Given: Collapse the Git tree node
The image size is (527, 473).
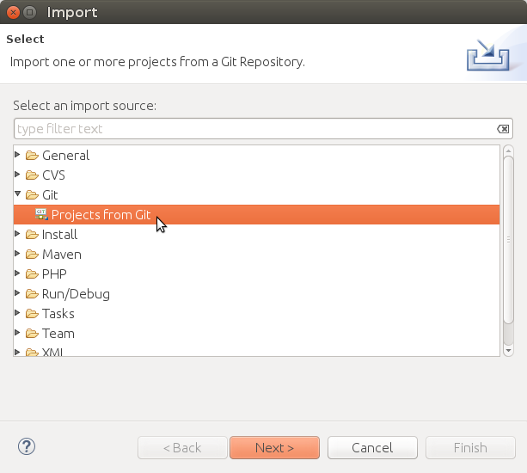Looking at the screenshot, I should (x=18, y=194).
